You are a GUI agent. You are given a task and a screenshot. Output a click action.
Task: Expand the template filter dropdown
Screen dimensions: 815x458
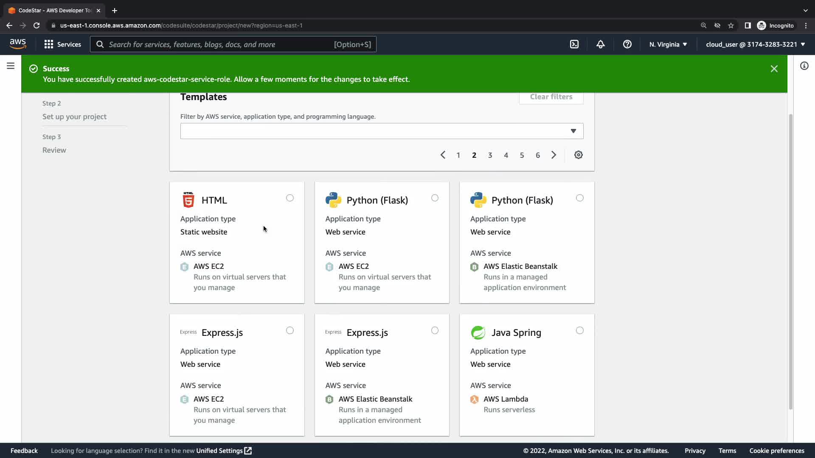(573, 131)
